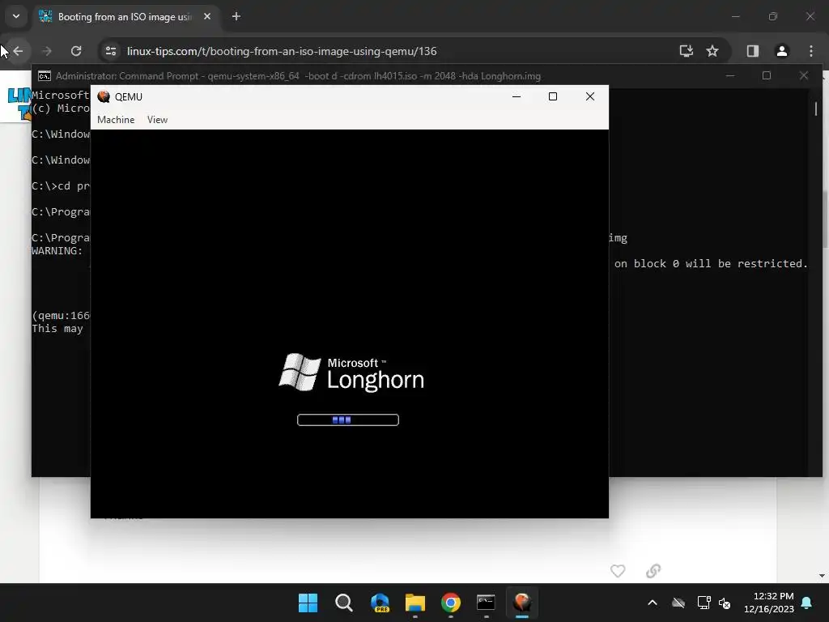The image size is (829, 622).
Task: Toggle Chrome side panel
Action: pyautogui.click(x=753, y=51)
